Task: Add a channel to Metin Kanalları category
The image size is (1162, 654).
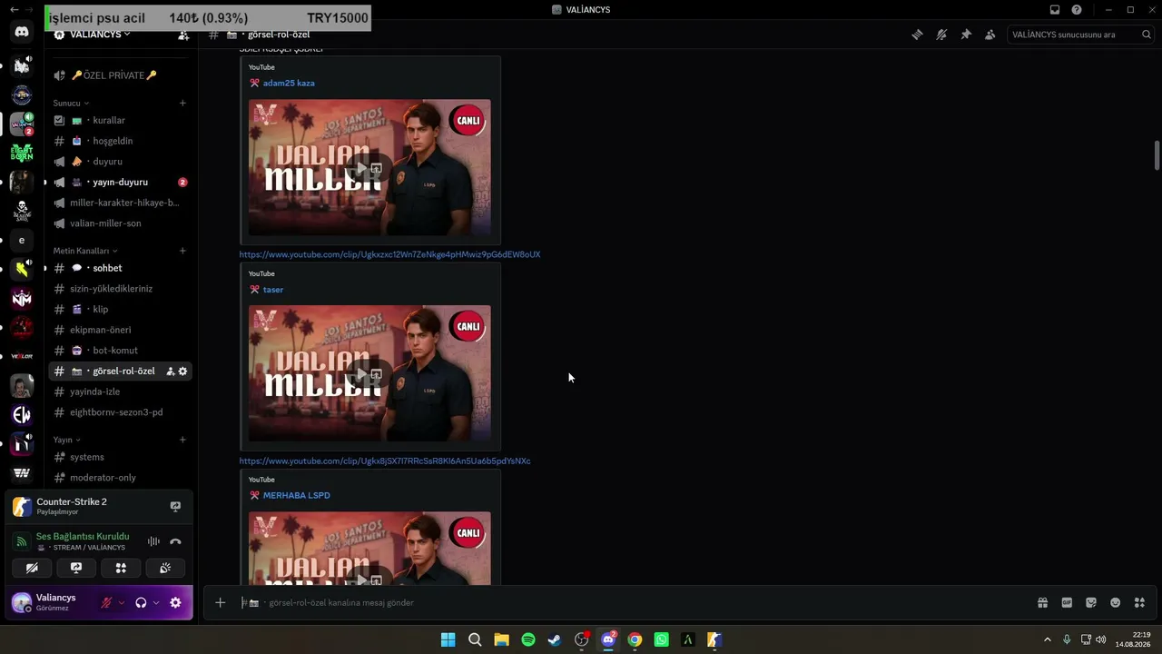Action: (182, 251)
